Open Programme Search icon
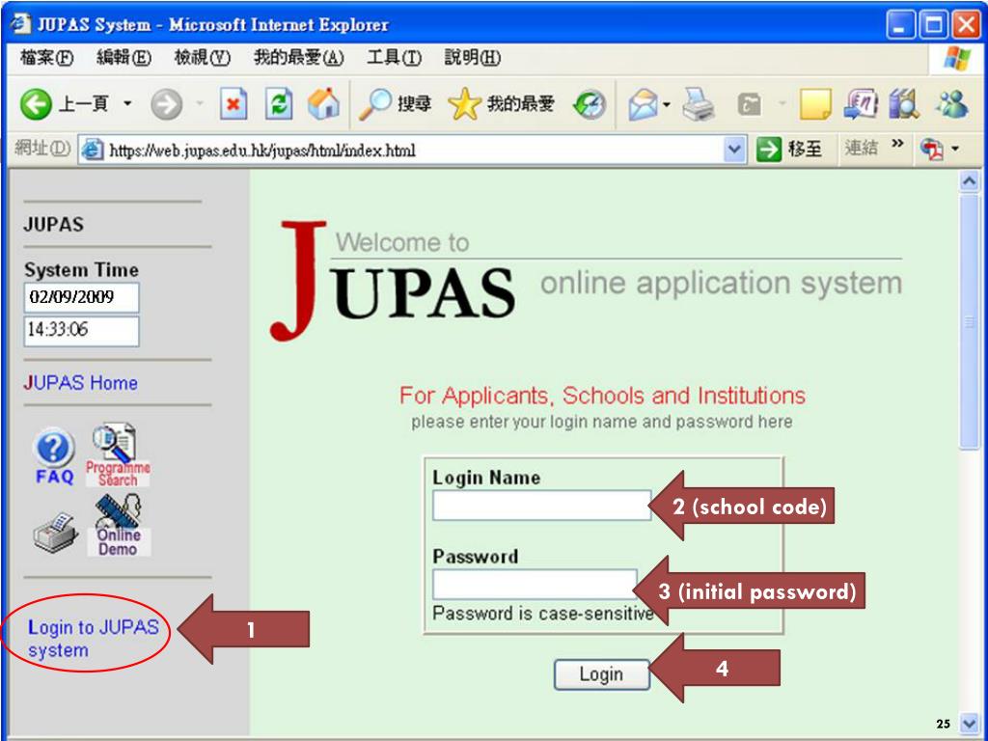Screen dimensions: 988x741 coord(118,455)
